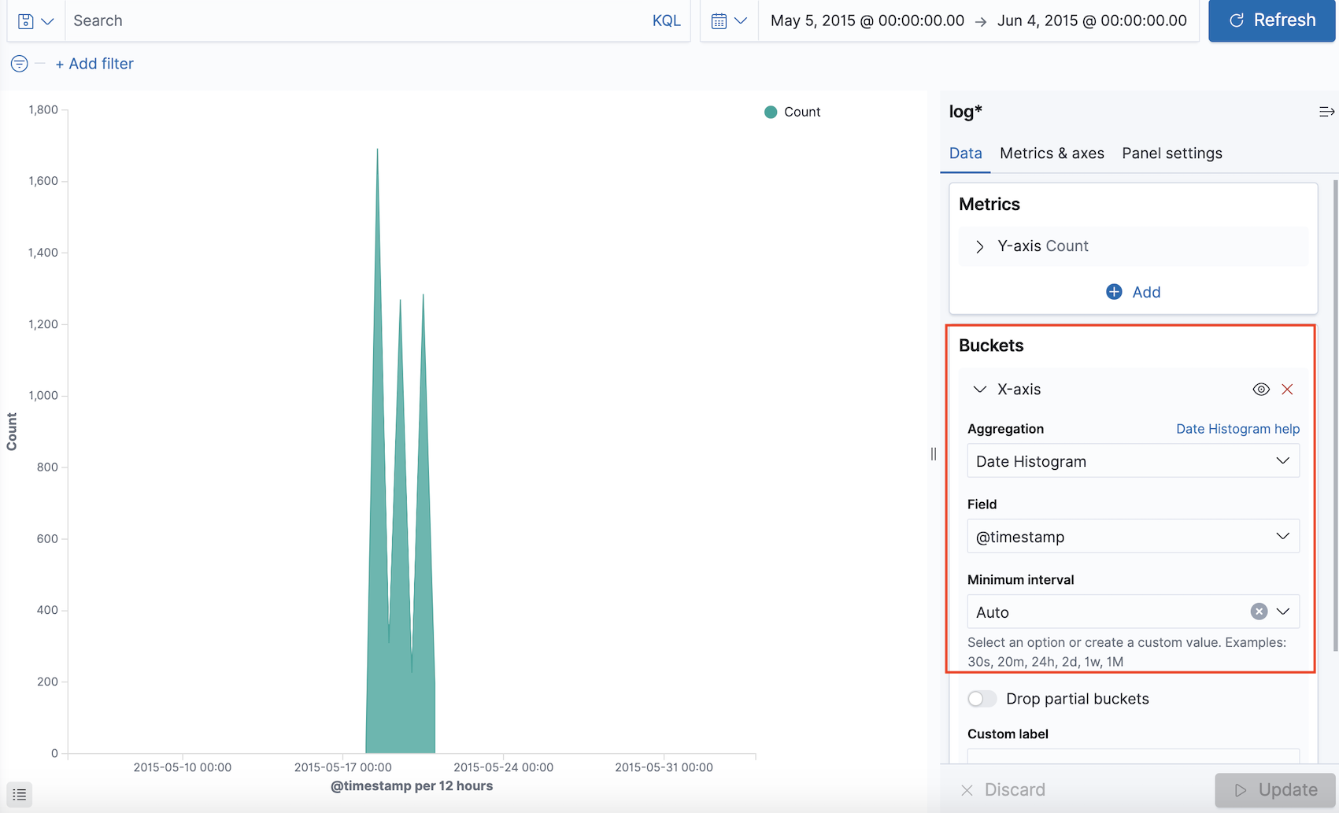Click the @timestamp per 12 hours label
This screenshot has height=813, width=1339.
(412, 785)
